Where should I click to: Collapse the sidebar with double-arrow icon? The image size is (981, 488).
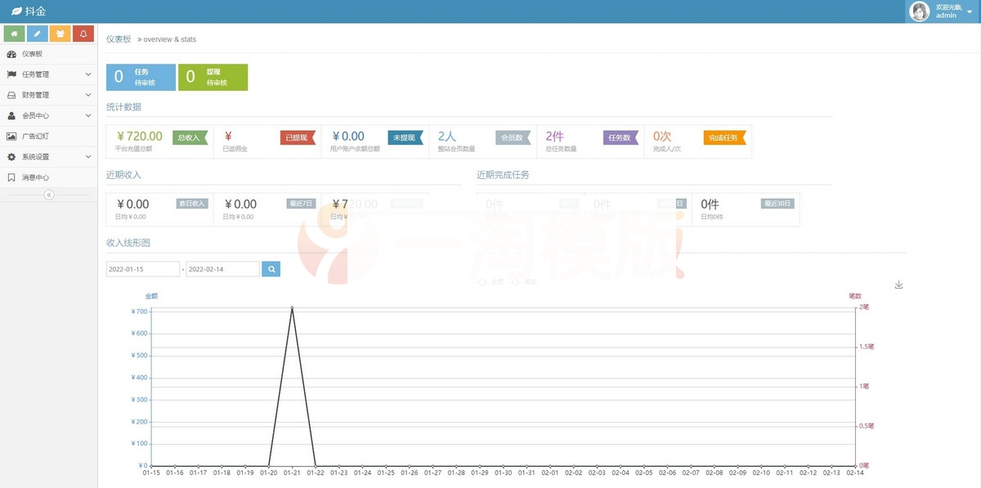point(48,195)
